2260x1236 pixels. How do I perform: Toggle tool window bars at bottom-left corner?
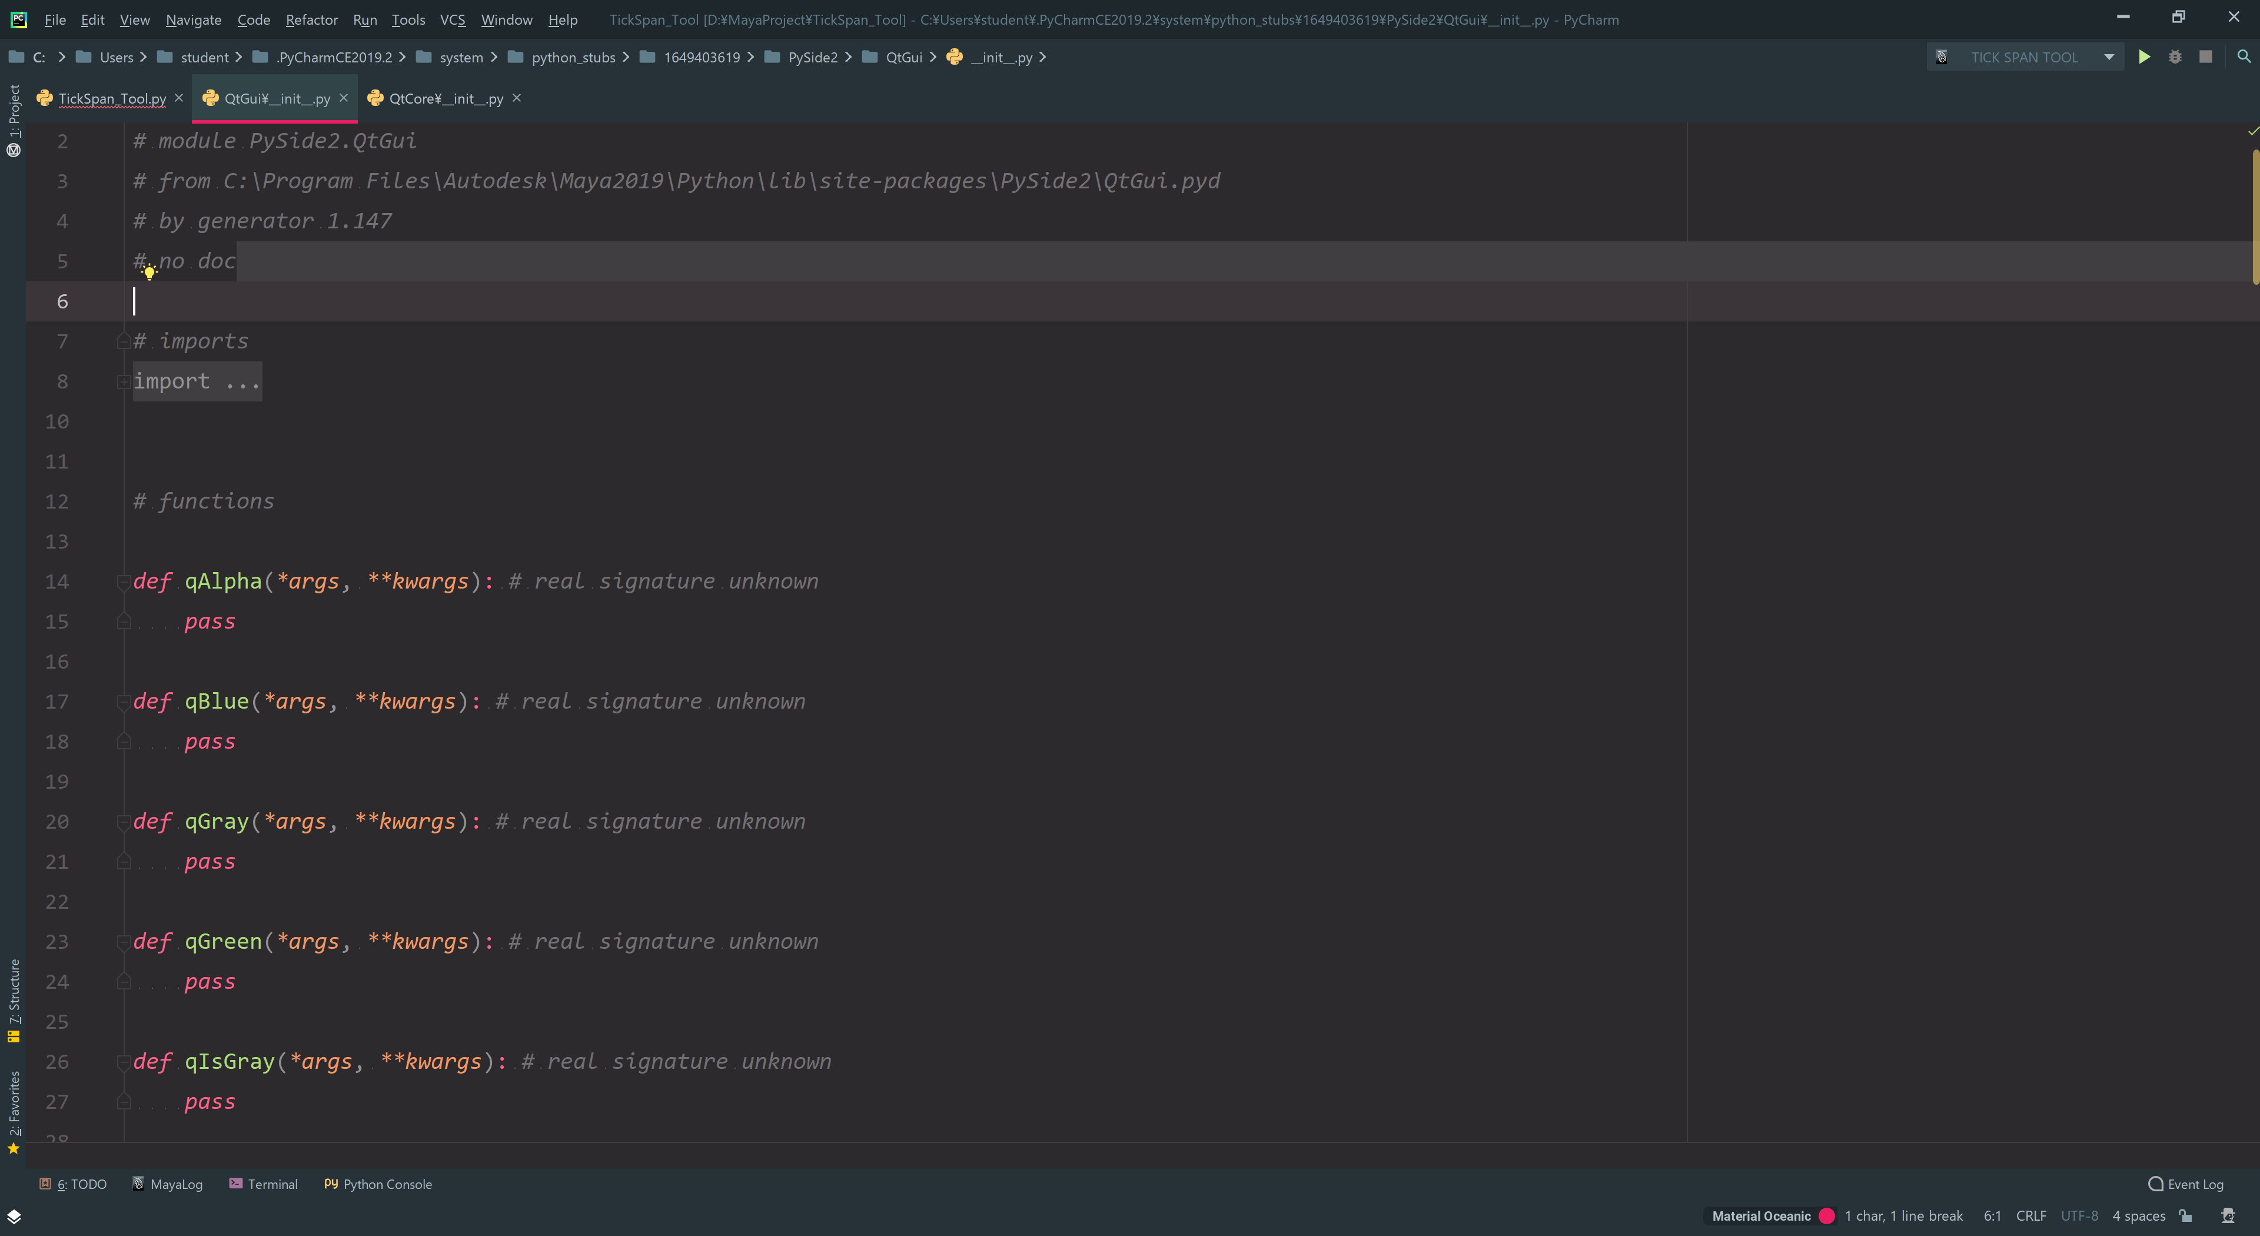[x=13, y=1216]
